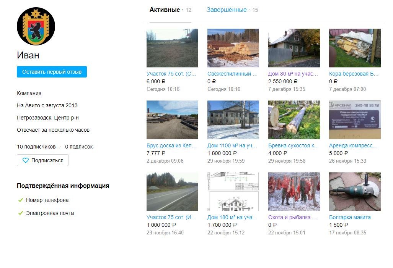Switch to the Завершённые tab

coord(227,10)
